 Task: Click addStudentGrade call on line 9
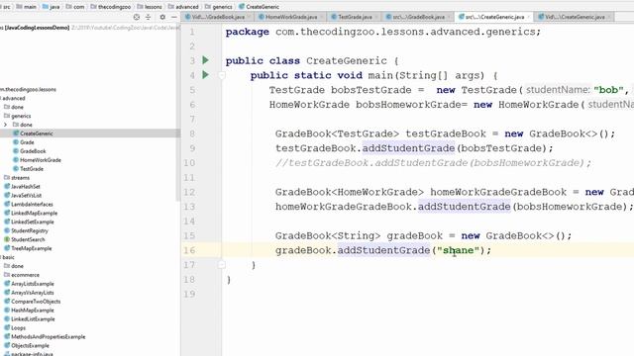tap(408, 148)
